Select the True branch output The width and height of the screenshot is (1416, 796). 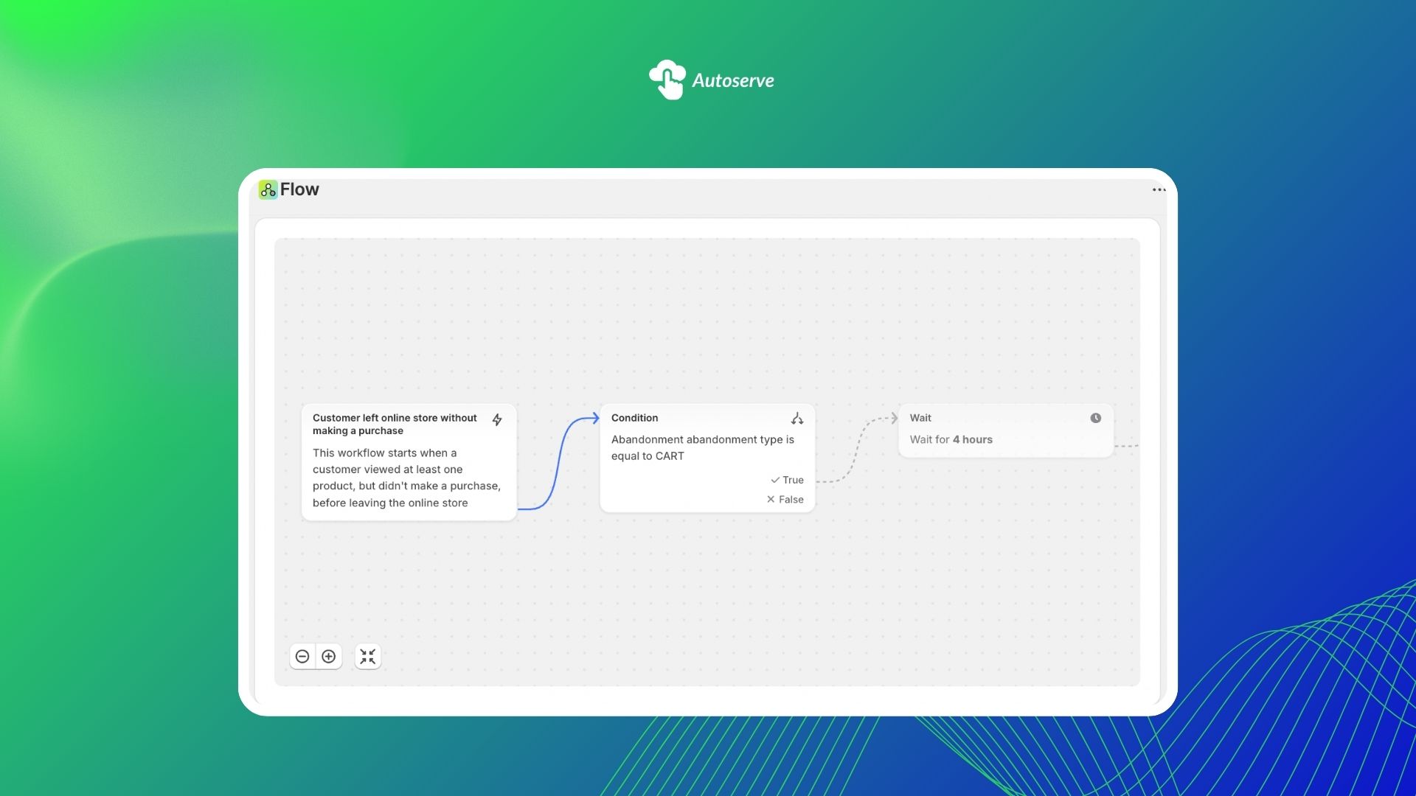pos(788,480)
